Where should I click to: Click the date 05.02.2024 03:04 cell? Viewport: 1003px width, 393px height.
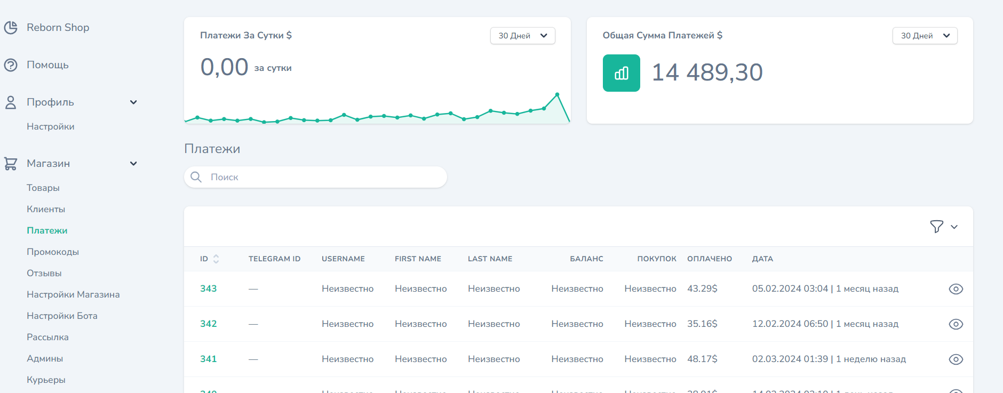[x=825, y=288]
